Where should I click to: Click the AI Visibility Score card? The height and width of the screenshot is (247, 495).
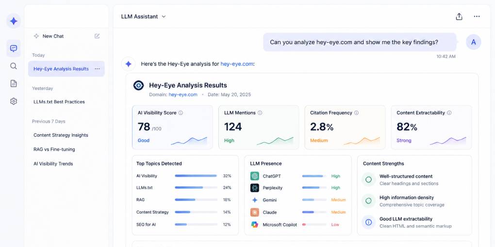click(x=172, y=127)
